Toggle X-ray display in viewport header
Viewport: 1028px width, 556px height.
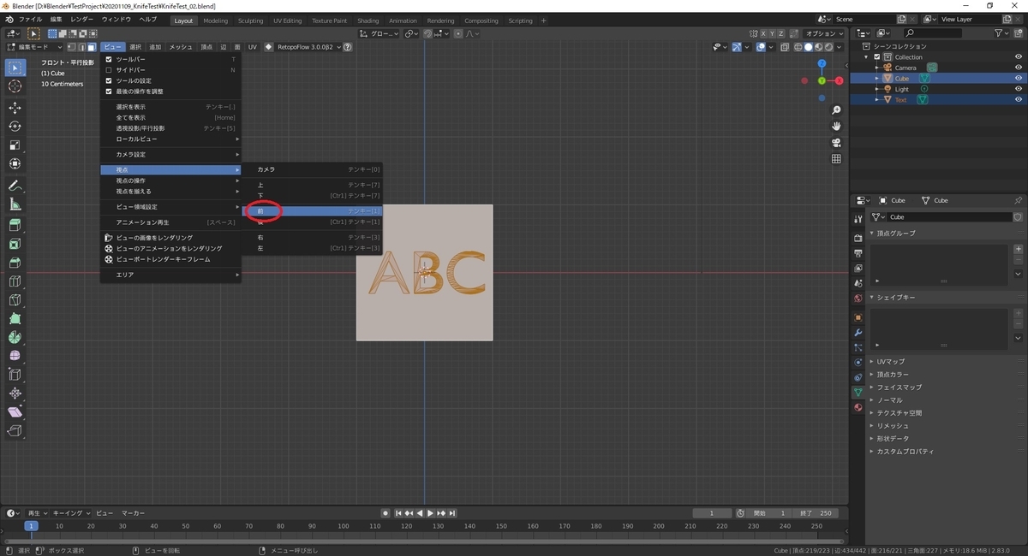pyautogui.click(x=785, y=47)
